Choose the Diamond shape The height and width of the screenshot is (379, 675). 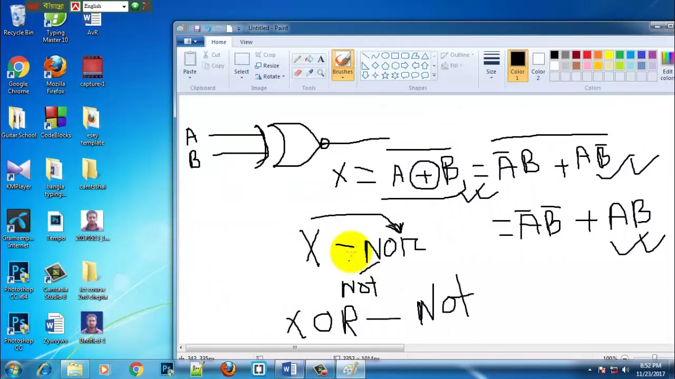[x=375, y=66]
